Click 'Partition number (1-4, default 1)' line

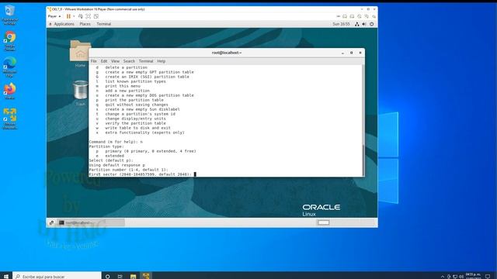pyautogui.click(x=128, y=170)
